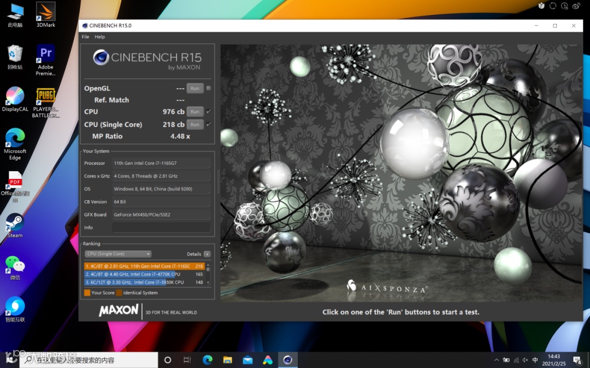The height and width of the screenshot is (368, 590).
Task: Launch PLAYERUNKNOWN'S BATTLEGROUNDS desktop shortcut
Action: [x=45, y=102]
